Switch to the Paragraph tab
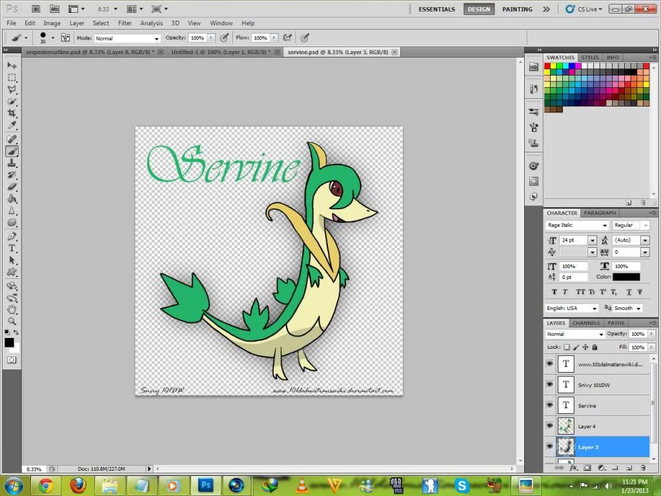This screenshot has width=661, height=496. (600, 213)
